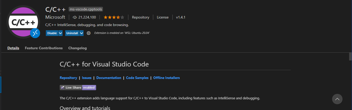Click the star rating
Screen dimensions: 352x110
click(x=114, y=17)
